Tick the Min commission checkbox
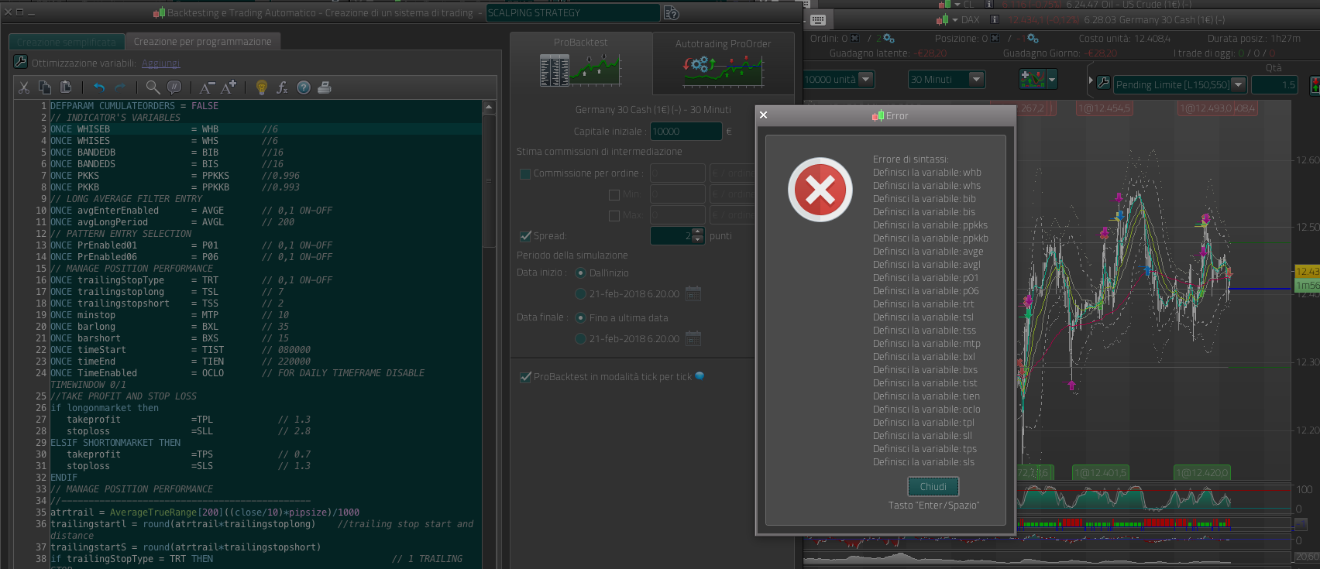Viewport: 1320px width, 569px height. 614,195
